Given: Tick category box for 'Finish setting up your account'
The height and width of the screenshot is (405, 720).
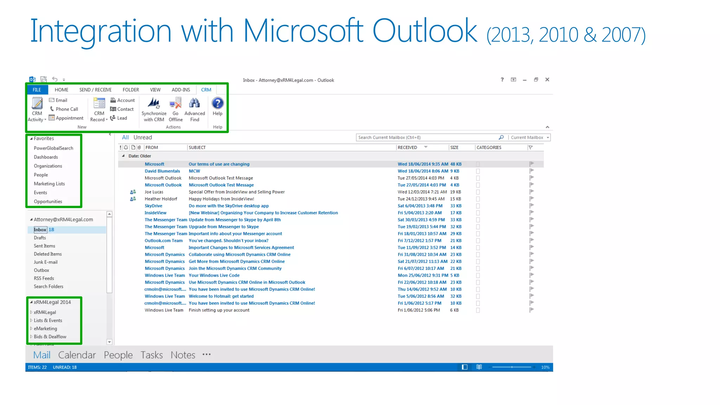Looking at the screenshot, I should tap(478, 310).
